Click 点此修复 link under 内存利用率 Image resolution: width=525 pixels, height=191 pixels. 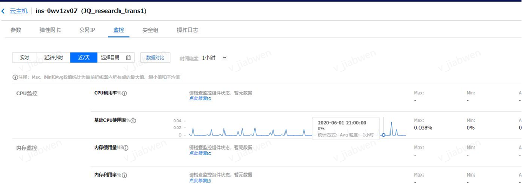198,181
